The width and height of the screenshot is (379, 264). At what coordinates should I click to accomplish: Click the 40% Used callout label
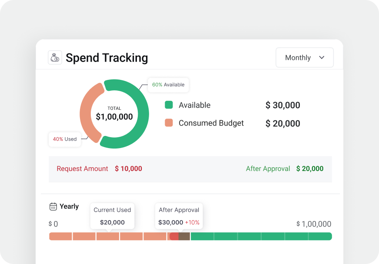tap(64, 139)
